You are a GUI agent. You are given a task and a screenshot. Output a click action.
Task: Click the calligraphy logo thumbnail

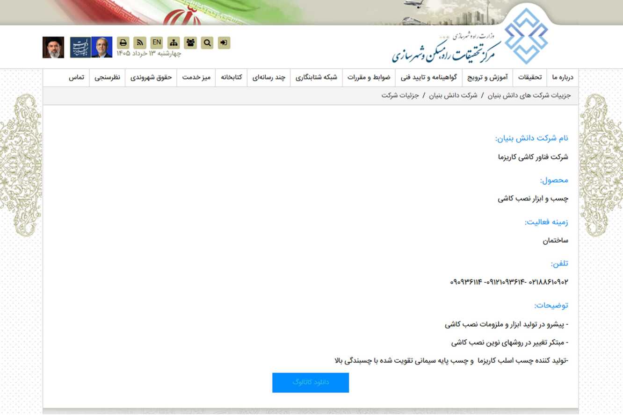(x=80, y=47)
